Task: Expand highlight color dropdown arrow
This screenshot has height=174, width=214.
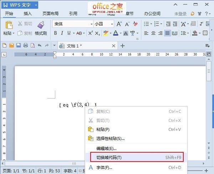Action: pyautogui.click(x=111, y=33)
